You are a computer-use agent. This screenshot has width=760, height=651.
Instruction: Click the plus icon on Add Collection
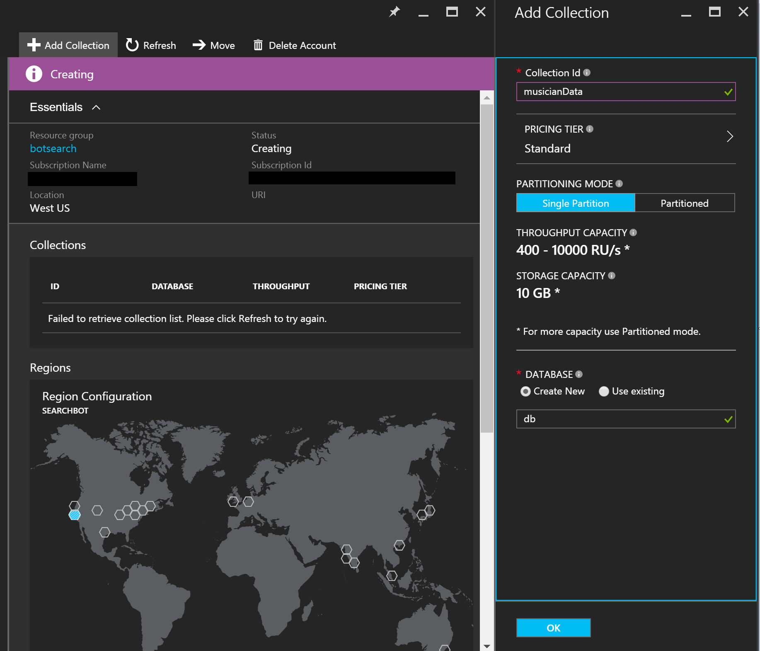tap(34, 45)
